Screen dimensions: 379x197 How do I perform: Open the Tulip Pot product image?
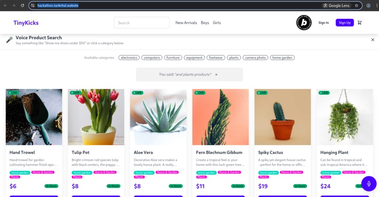coord(96,117)
